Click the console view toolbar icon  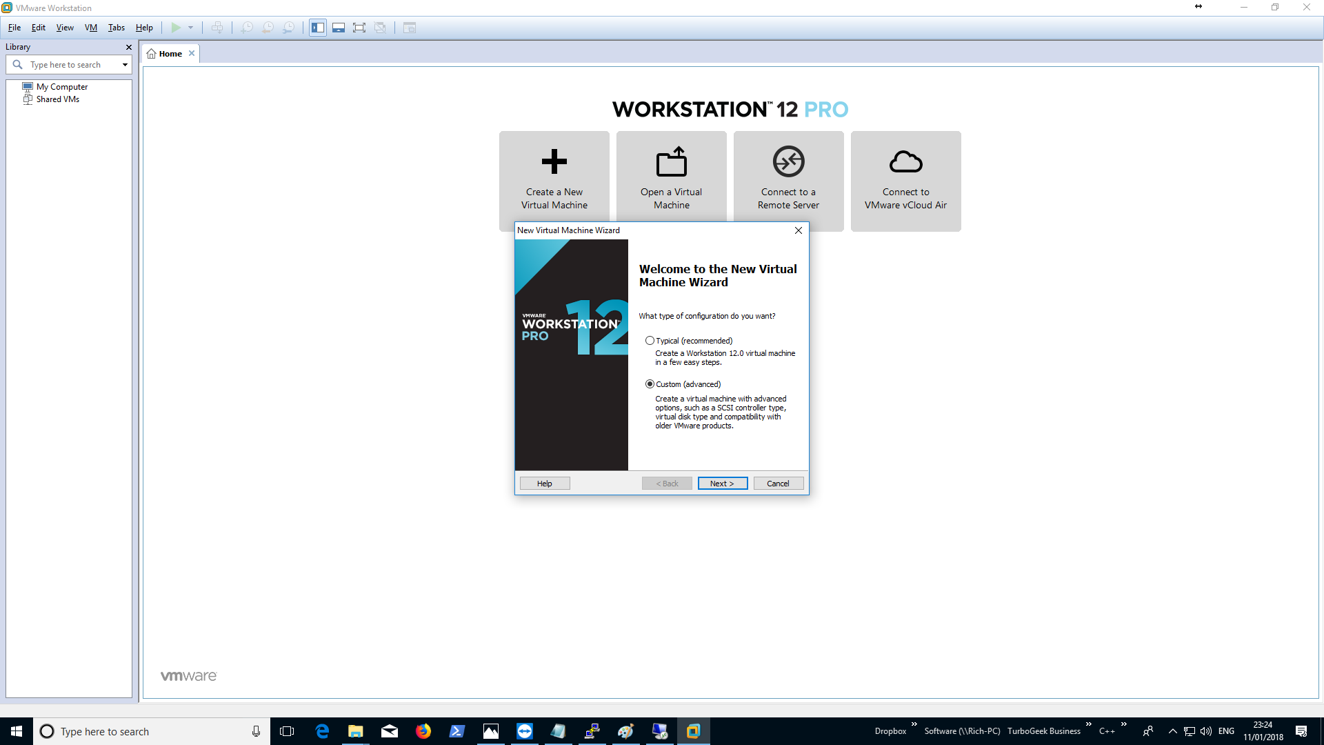coord(410,28)
